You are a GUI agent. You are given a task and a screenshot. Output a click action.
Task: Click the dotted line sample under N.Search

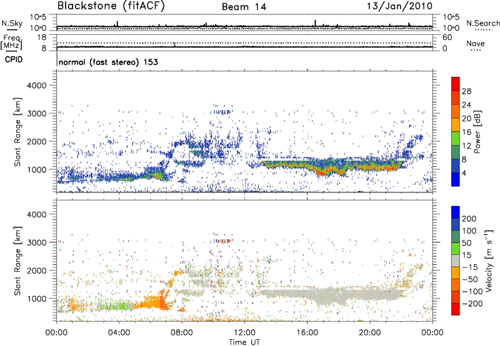pyautogui.click(x=483, y=30)
